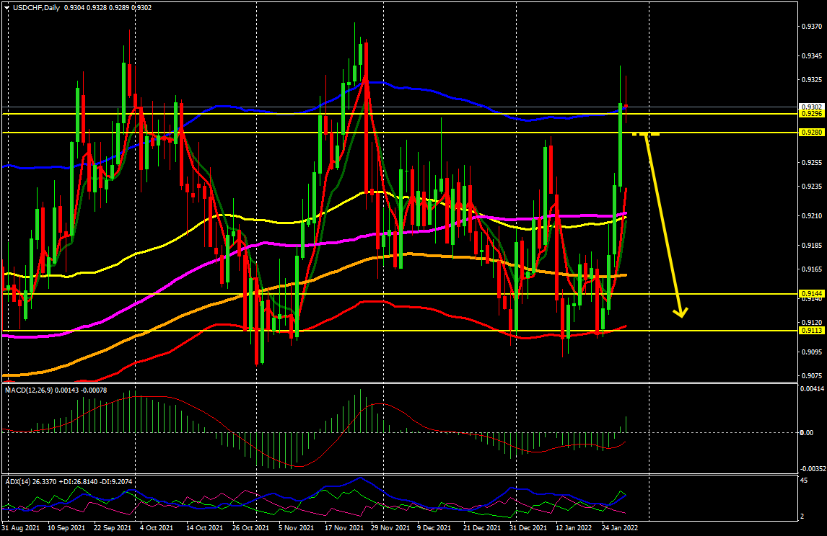Click the yellow 0.9296 price level label
Image resolution: width=827 pixels, height=536 pixels.
coord(812,114)
